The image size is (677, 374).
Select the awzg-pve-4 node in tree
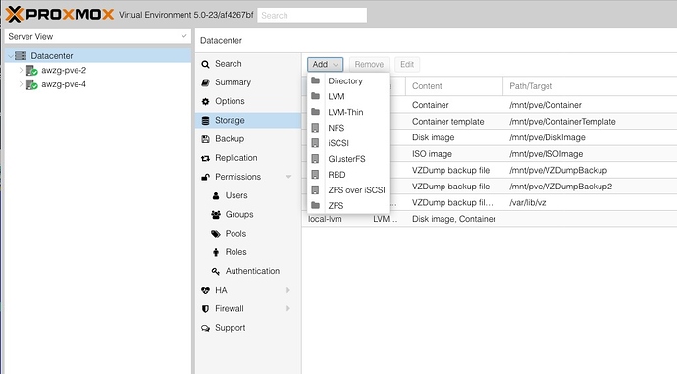tap(64, 84)
